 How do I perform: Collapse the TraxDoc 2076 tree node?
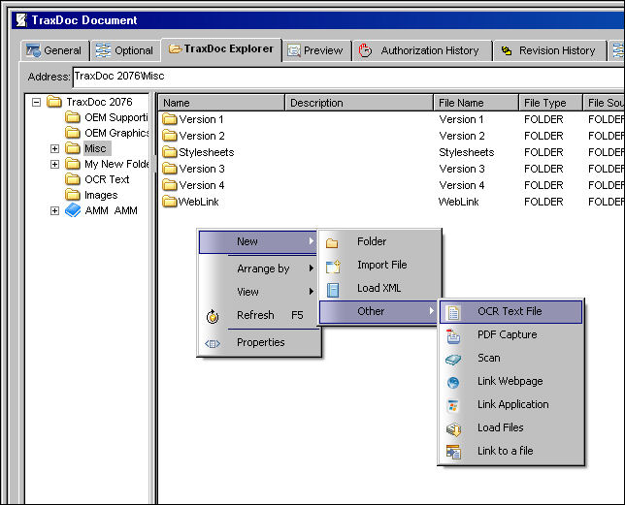[x=36, y=103]
